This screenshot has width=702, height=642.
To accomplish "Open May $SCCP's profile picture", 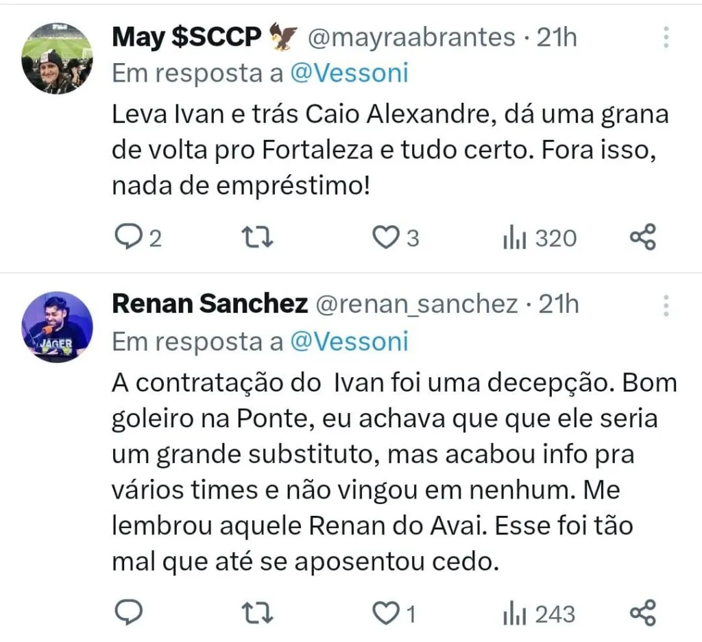I will point(57,58).
